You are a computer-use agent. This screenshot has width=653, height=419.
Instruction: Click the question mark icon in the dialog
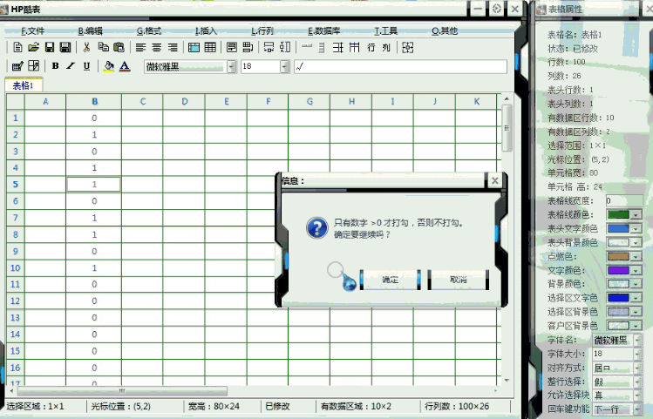pyautogui.click(x=317, y=227)
